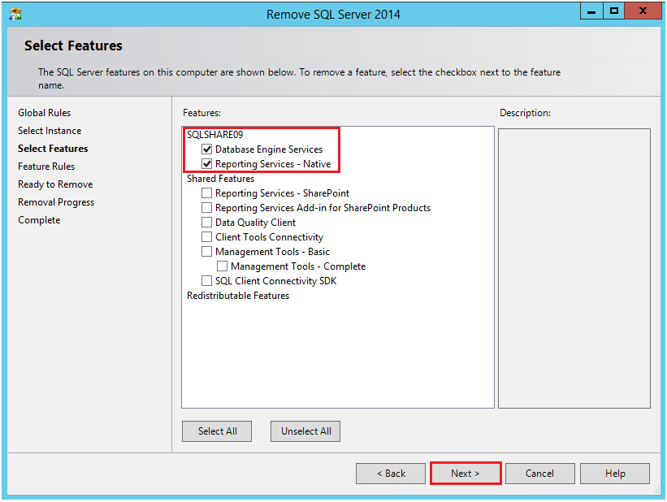The height and width of the screenshot is (502, 667).
Task: Check Management Tools - Basic feature
Action: pos(206,252)
